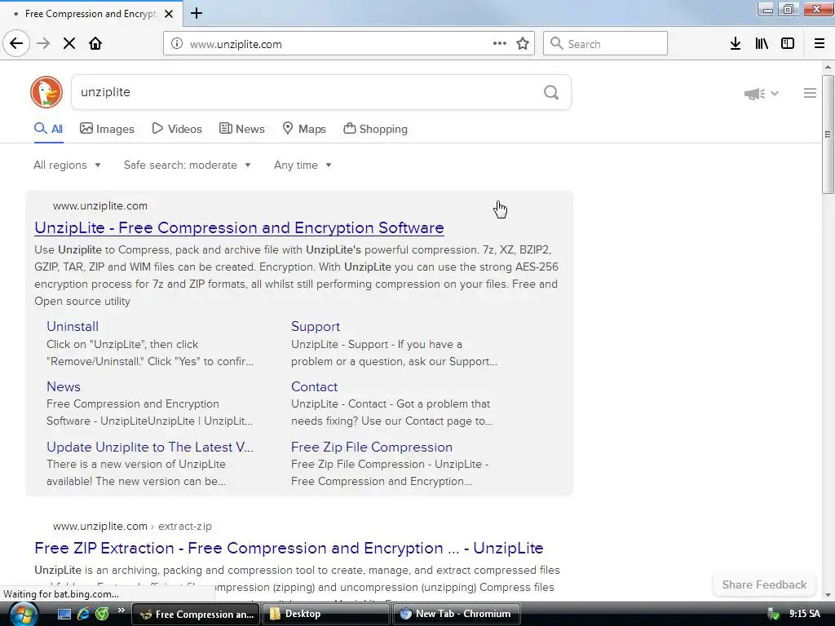
Task: Expand quick launch overflow chevron
Action: [x=121, y=611]
